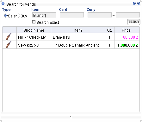Click the weapon icon beside Sexy kitty XD

(9, 45)
